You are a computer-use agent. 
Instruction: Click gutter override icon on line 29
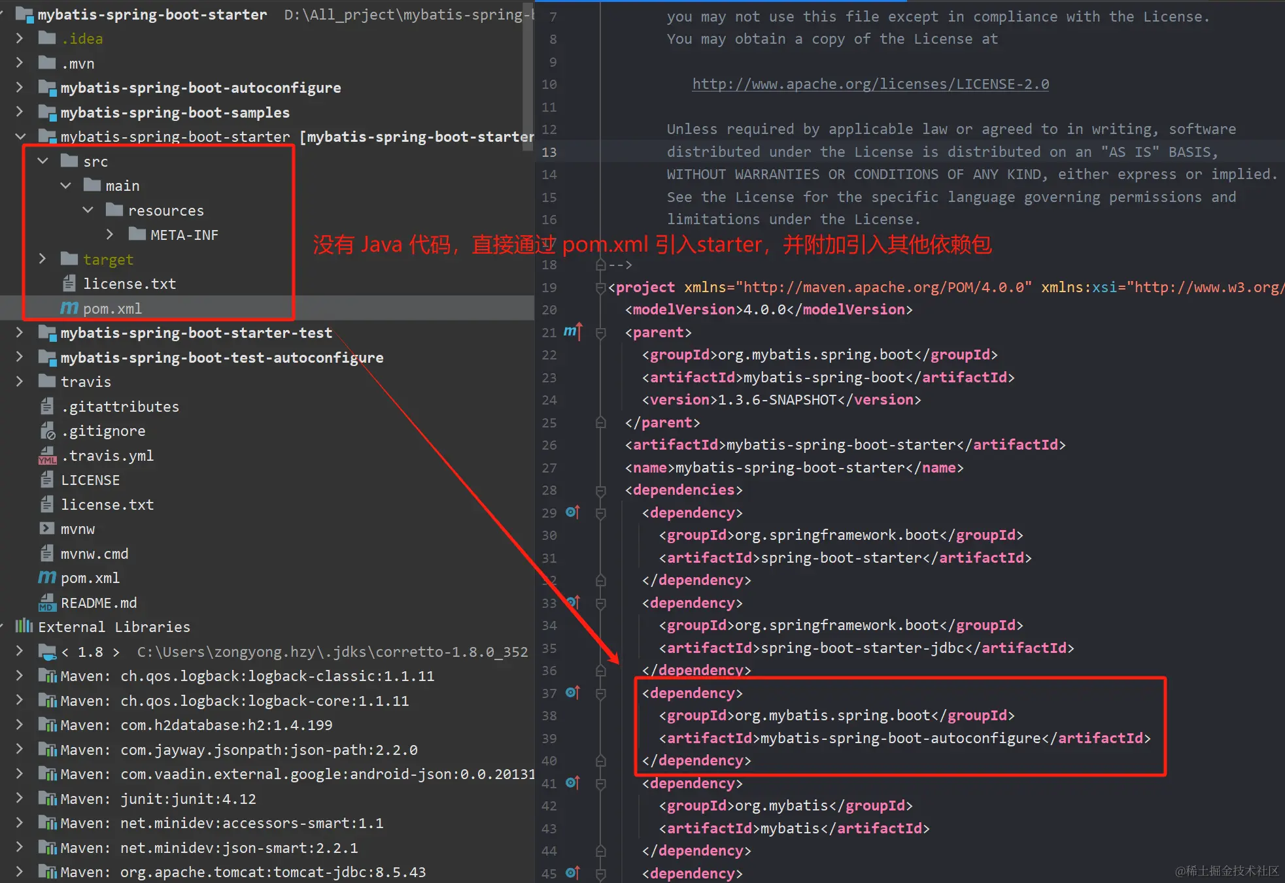click(x=572, y=512)
